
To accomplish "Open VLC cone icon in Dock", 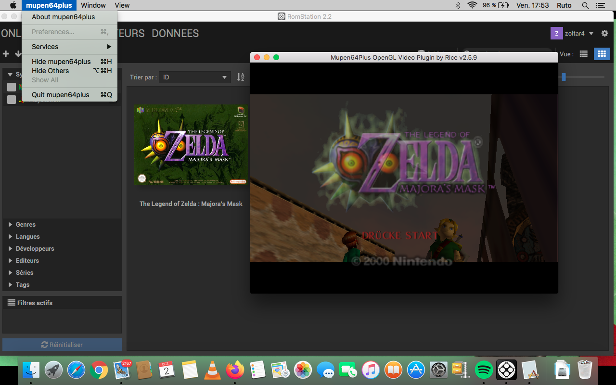I will point(212,370).
